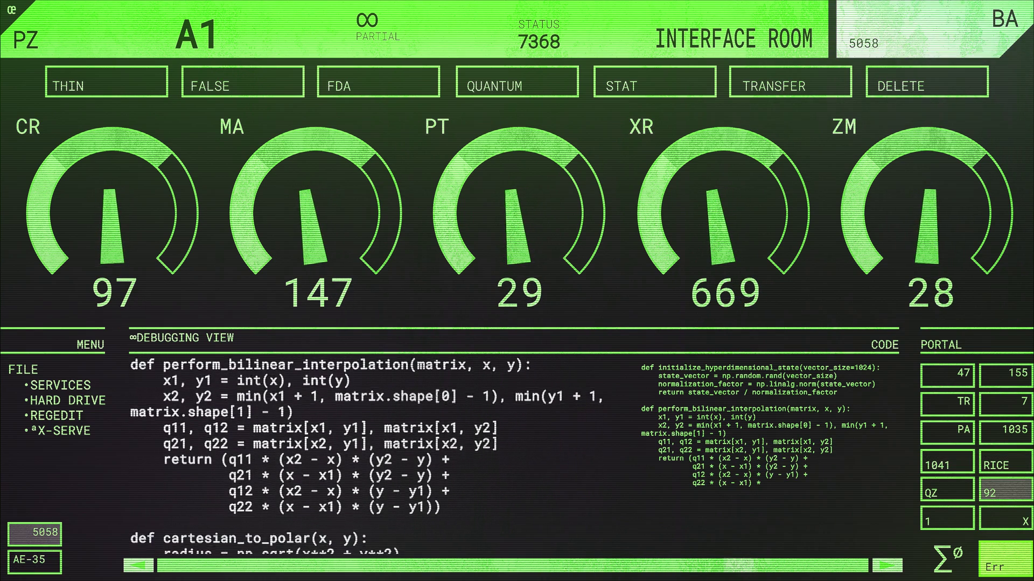Click the horizontal code scrollbar track
Screen dimensions: 1034x581
point(512,565)
